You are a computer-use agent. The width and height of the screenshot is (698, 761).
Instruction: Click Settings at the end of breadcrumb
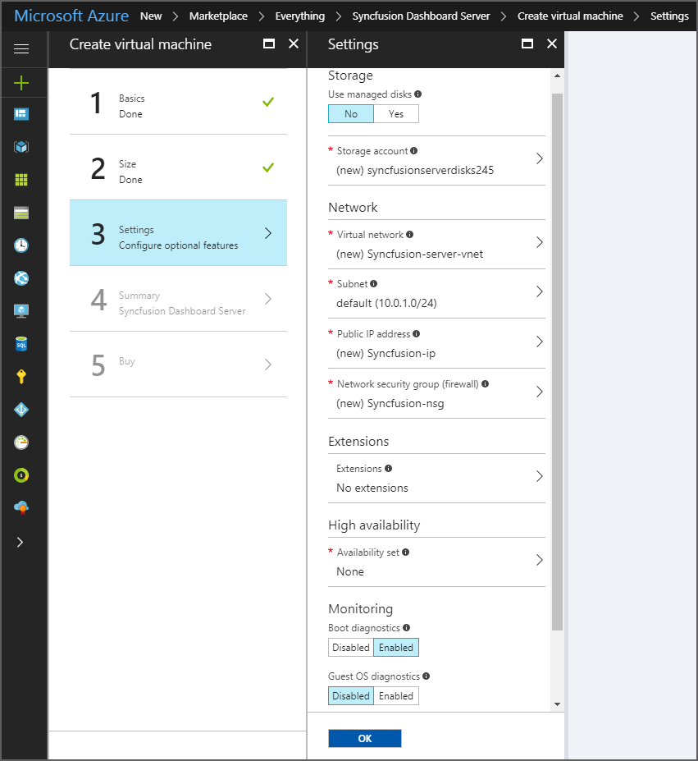tap(669, 16)
